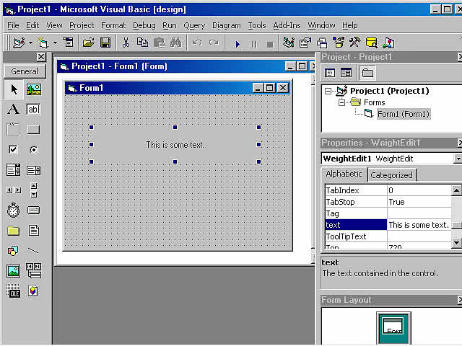
Task: Select the Shape tool in toolbox
Action: pos(13,251)
